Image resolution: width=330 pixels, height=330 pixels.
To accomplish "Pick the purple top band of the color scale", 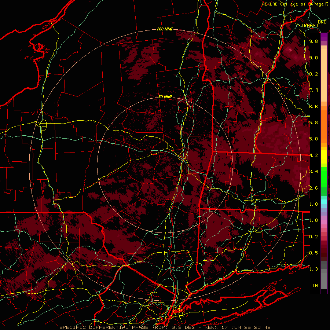I will click(x=324, y=37).
